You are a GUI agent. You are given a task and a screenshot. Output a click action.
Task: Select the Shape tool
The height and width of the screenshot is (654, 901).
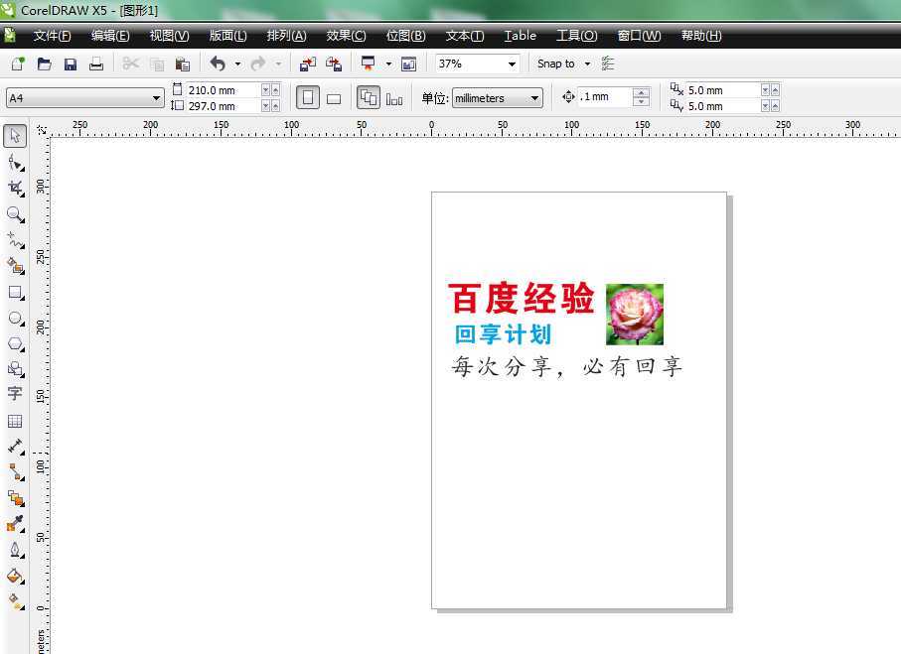(x=14, y=163)
